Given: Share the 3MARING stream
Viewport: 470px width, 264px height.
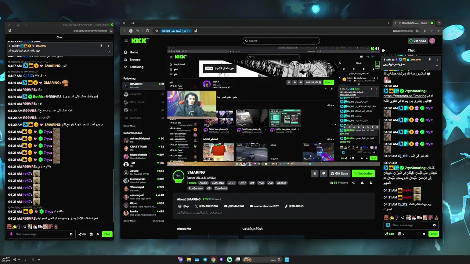Looking at the screenshot, I should (353, 183).
